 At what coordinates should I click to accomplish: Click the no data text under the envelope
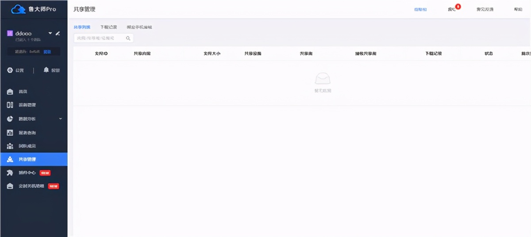[x=323, y=91]
